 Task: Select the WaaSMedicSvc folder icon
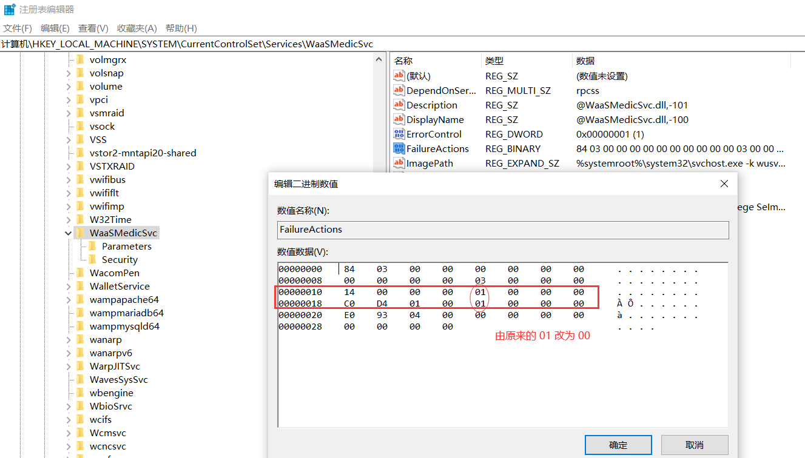click(x=80, y=233)
